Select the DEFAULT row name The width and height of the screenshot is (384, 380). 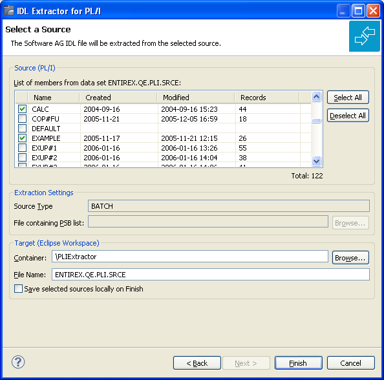(x=46, y=129)
